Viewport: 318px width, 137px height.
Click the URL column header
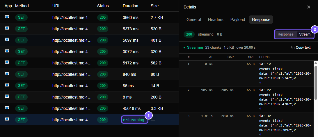coord(56,6)
